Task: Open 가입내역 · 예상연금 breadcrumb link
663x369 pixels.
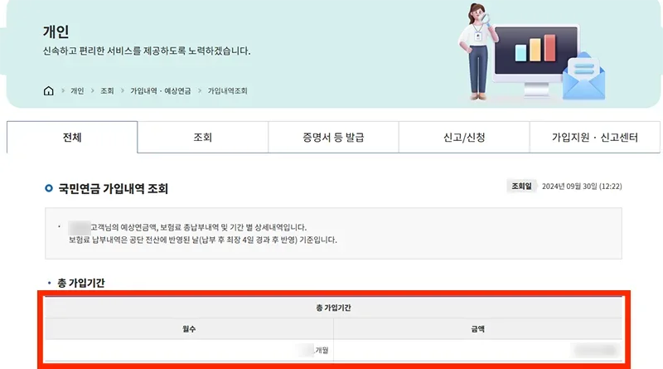Action: (x=160, y=91)
